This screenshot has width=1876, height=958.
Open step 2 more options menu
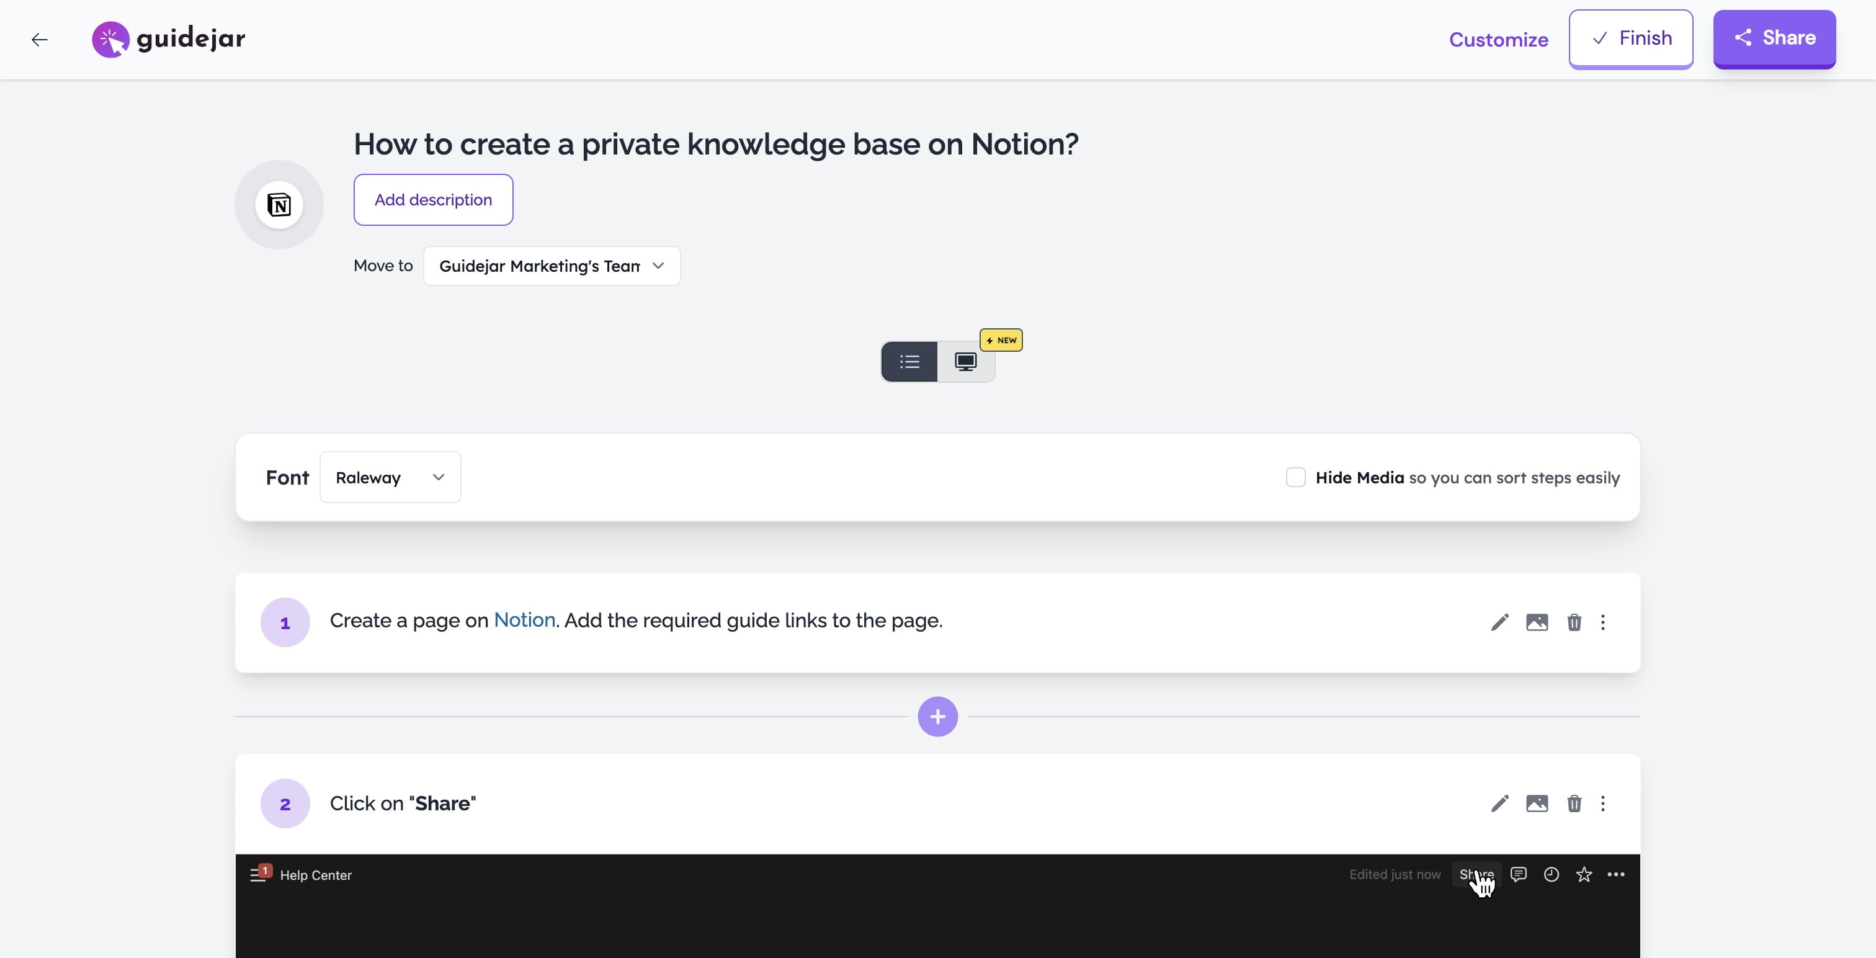pos(1603,804)
